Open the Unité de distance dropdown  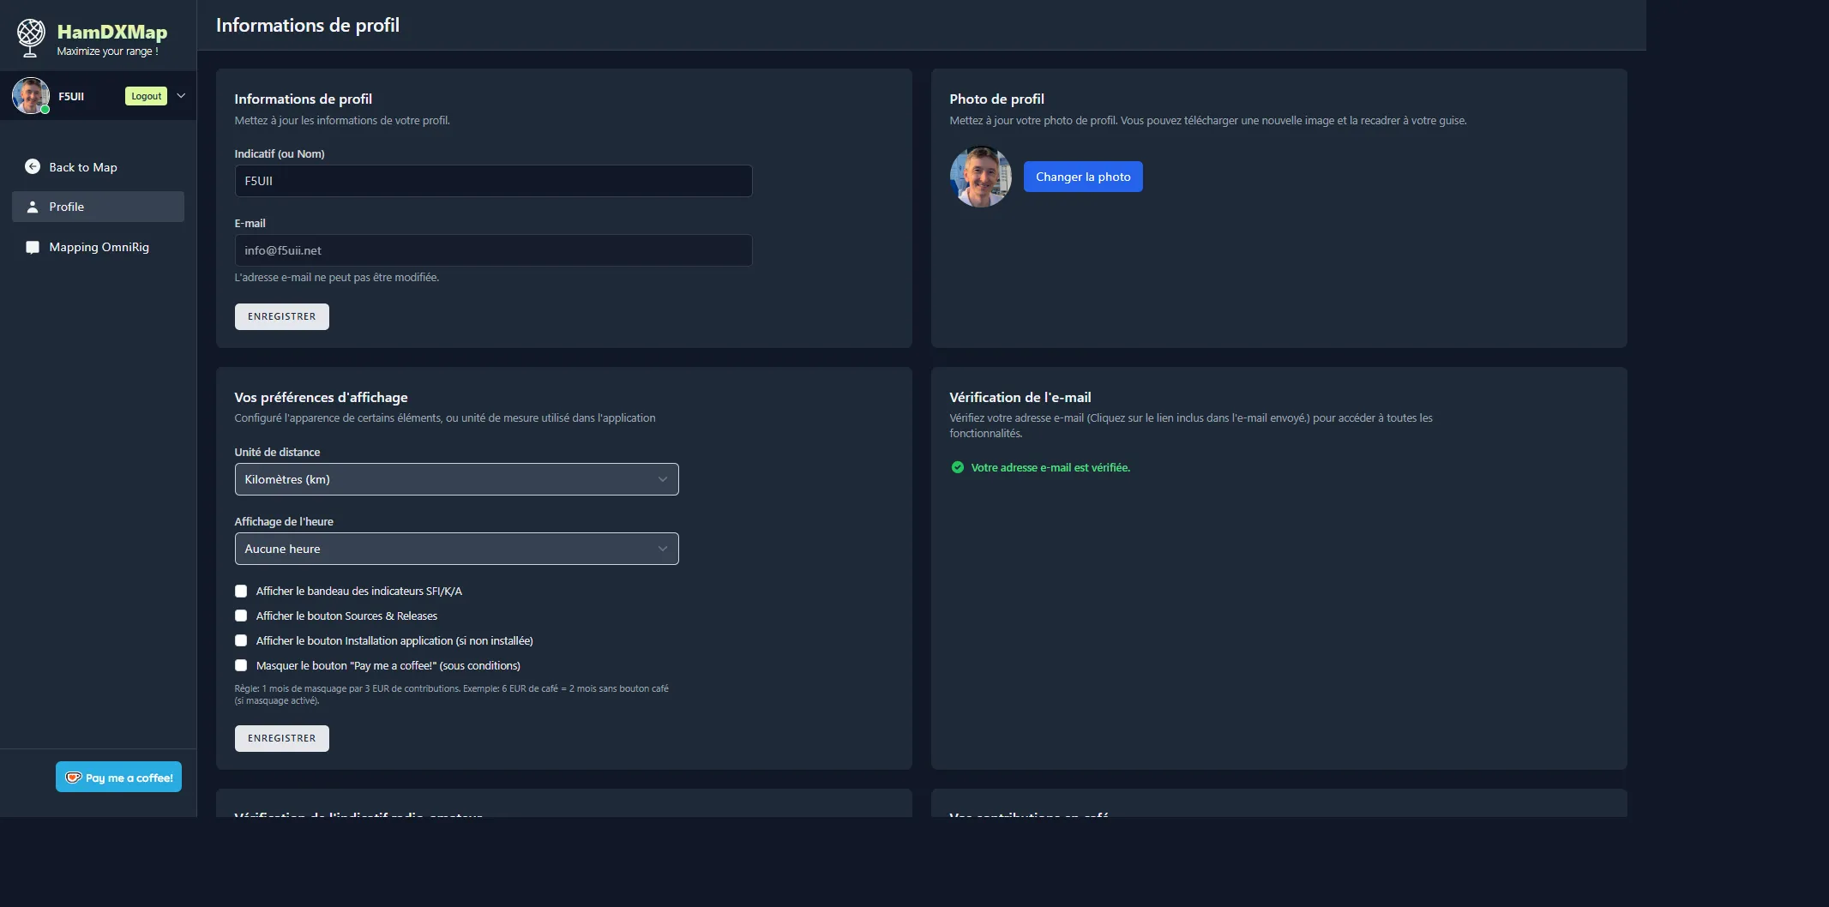(x=456, y=479)
